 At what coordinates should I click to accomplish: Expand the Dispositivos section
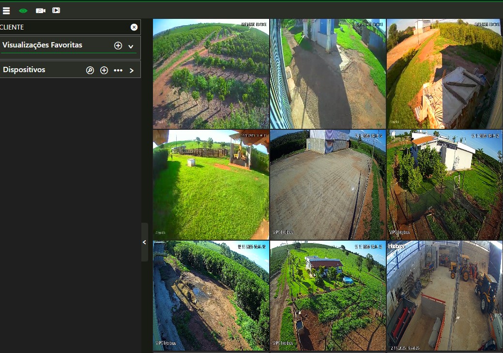[131, 70]
